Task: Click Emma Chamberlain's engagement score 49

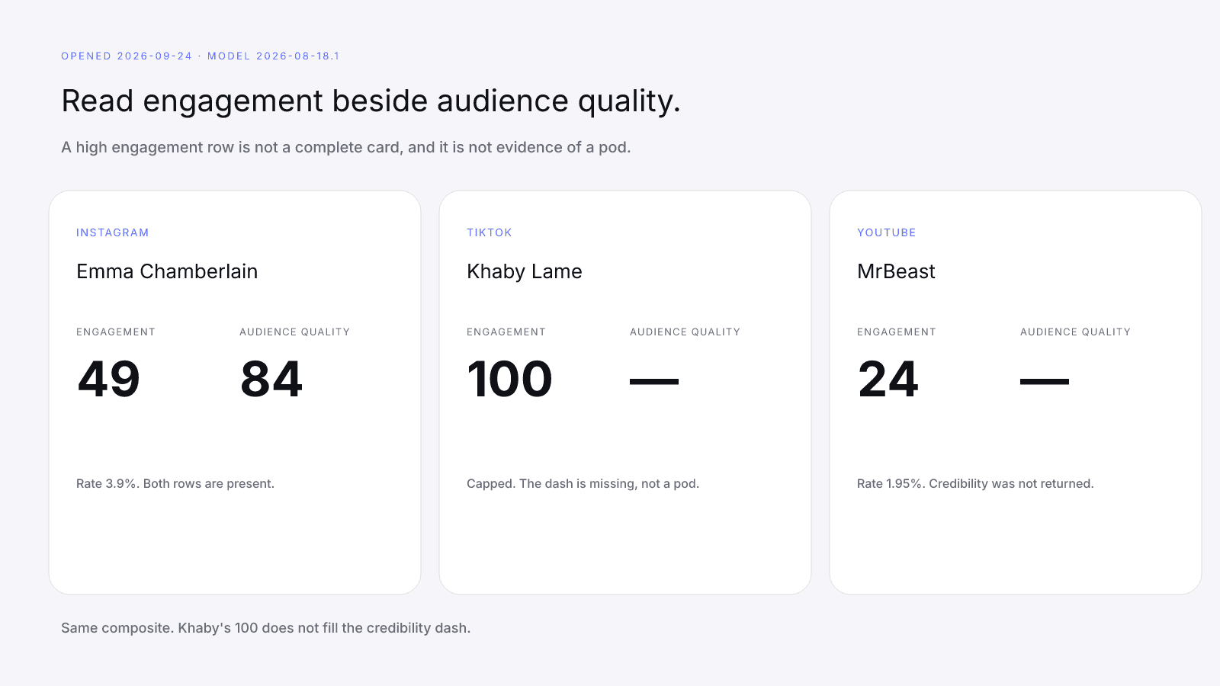Action: click(109, 379)
